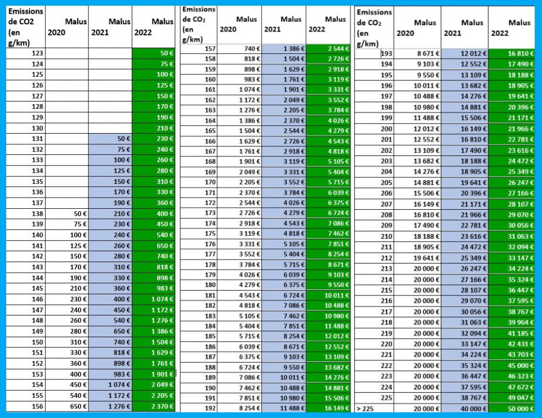Click the Malus 2020 cell for 213 g/km
The width and height of the screenshot is (542, 418).
(418, 268)
